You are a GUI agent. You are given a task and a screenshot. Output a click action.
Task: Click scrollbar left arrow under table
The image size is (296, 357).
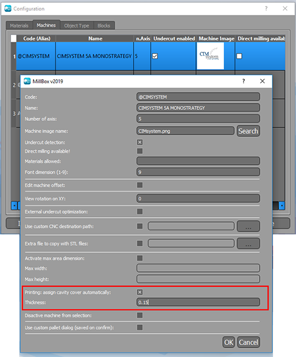(x=14, y=206)
